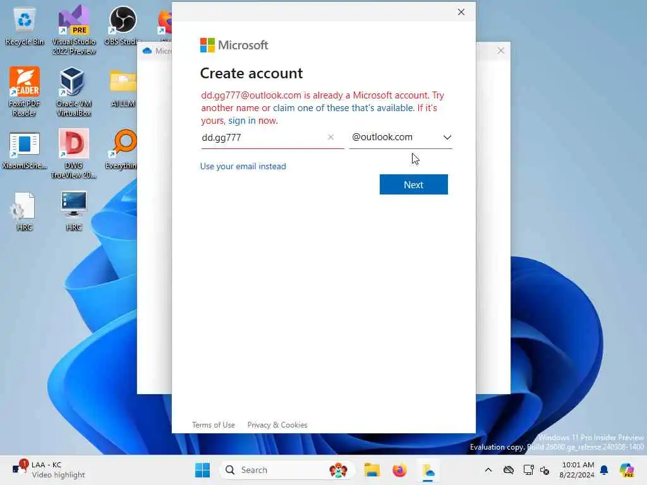Open the HRC settings file icon

coord(25,211)
